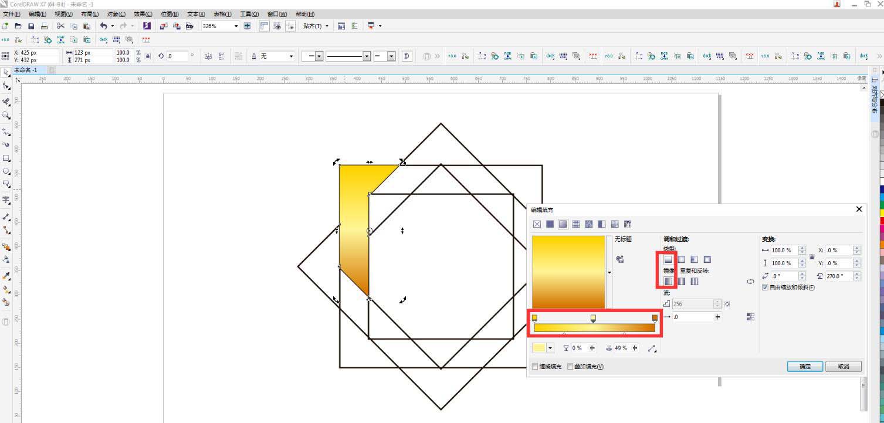The width and height of the screenshot is (884, 423).
Task: Open the 效果 menu
Action: tap(143, 14)
